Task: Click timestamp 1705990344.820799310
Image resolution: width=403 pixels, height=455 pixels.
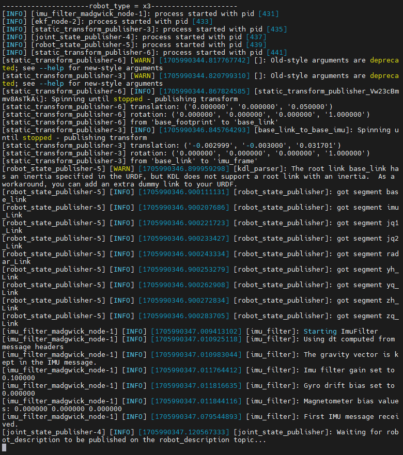Action: pyautogui.click(x=205, y=76)
